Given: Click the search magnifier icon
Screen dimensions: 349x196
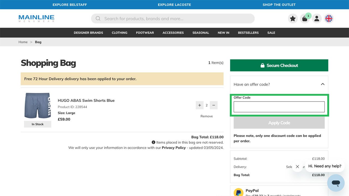Looking at the screenshot, I should coord(98,19).
